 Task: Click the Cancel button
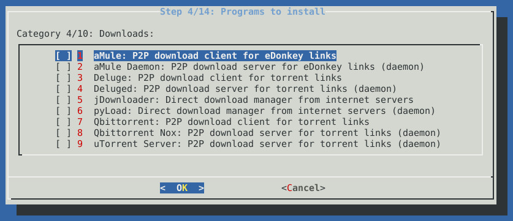point(303,188)
